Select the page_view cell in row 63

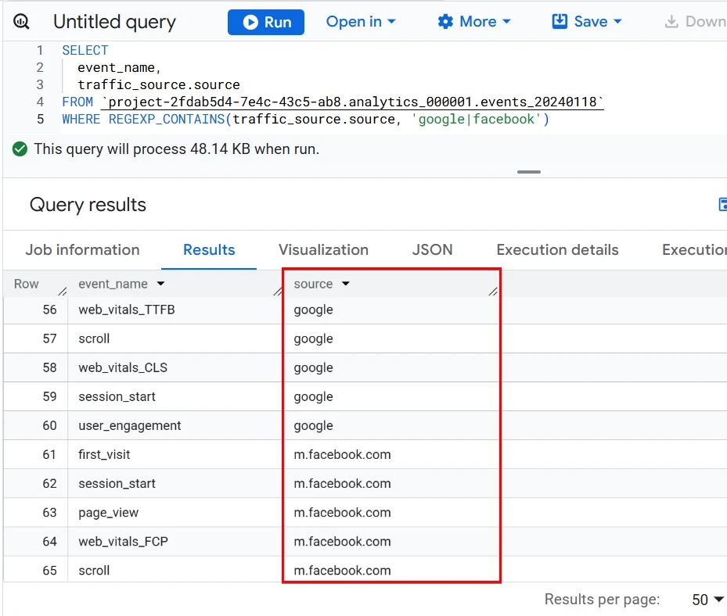tap(109, 513)
